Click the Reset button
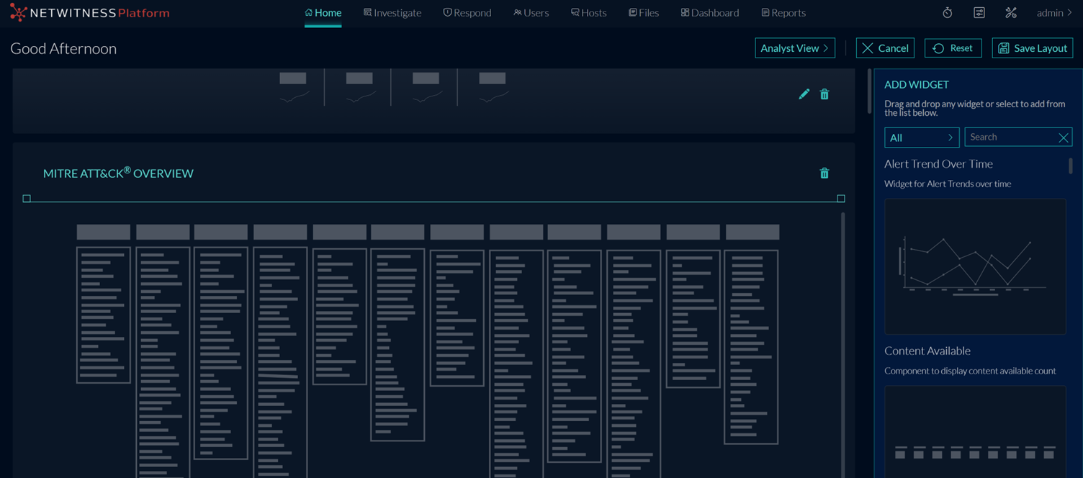1083x478 pixels. click(953, 48)
